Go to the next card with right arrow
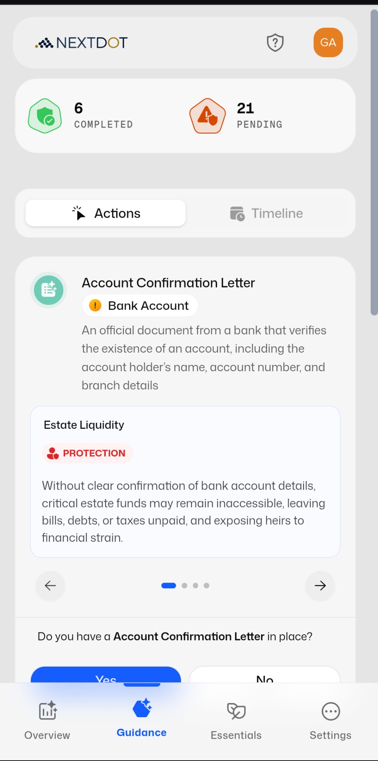This screenshot has width=378, height=761. click(320, 586)
